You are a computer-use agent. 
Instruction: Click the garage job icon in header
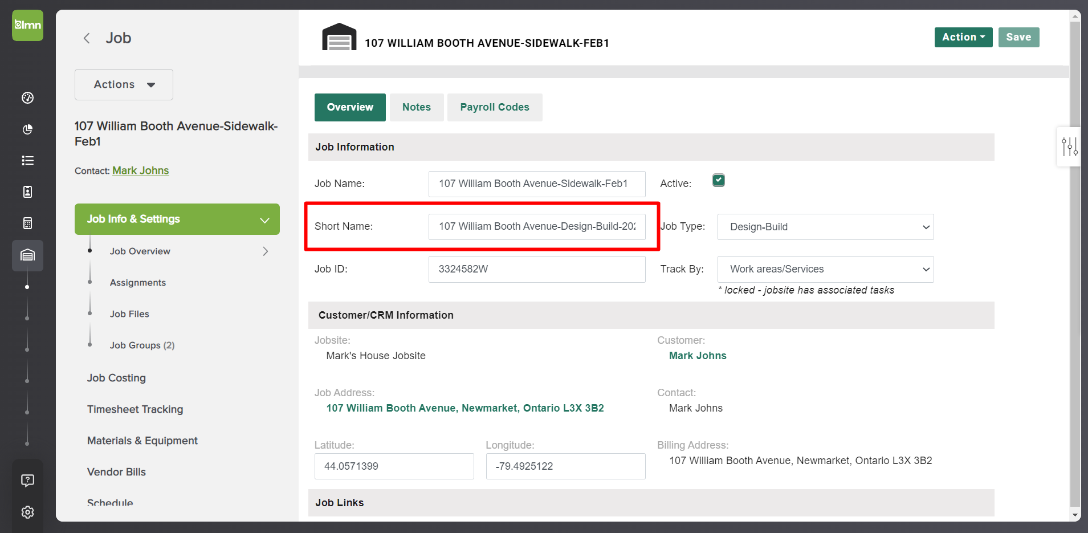(339, 36)
